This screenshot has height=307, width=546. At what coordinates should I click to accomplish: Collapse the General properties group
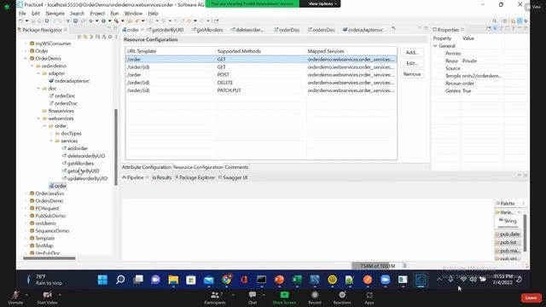tap(435, 46)
